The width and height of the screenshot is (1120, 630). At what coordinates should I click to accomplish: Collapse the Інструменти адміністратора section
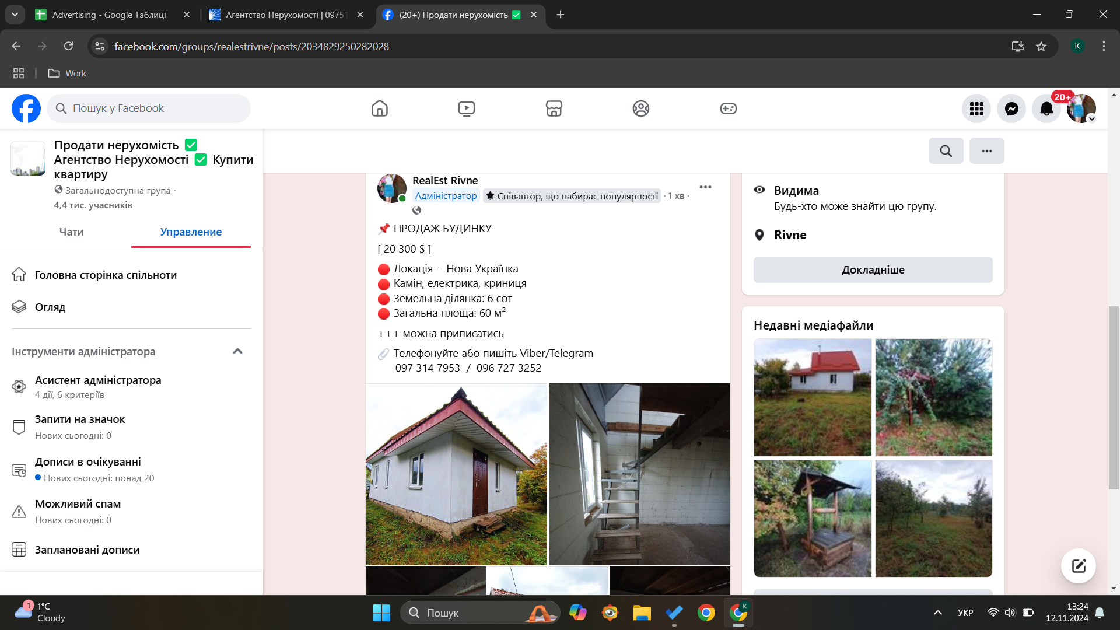pos(237,351)
